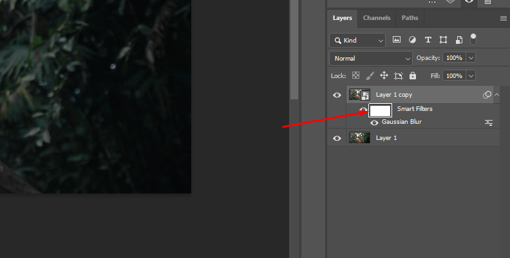Select Layer 1 copy thumbnail
Image resolution: width=510 pixels, height=258 pixels.
tap(359, 95)
